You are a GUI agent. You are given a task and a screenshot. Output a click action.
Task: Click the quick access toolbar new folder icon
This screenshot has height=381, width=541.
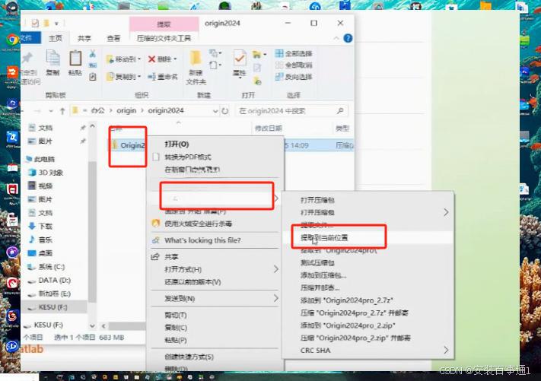tap(46, 24)
